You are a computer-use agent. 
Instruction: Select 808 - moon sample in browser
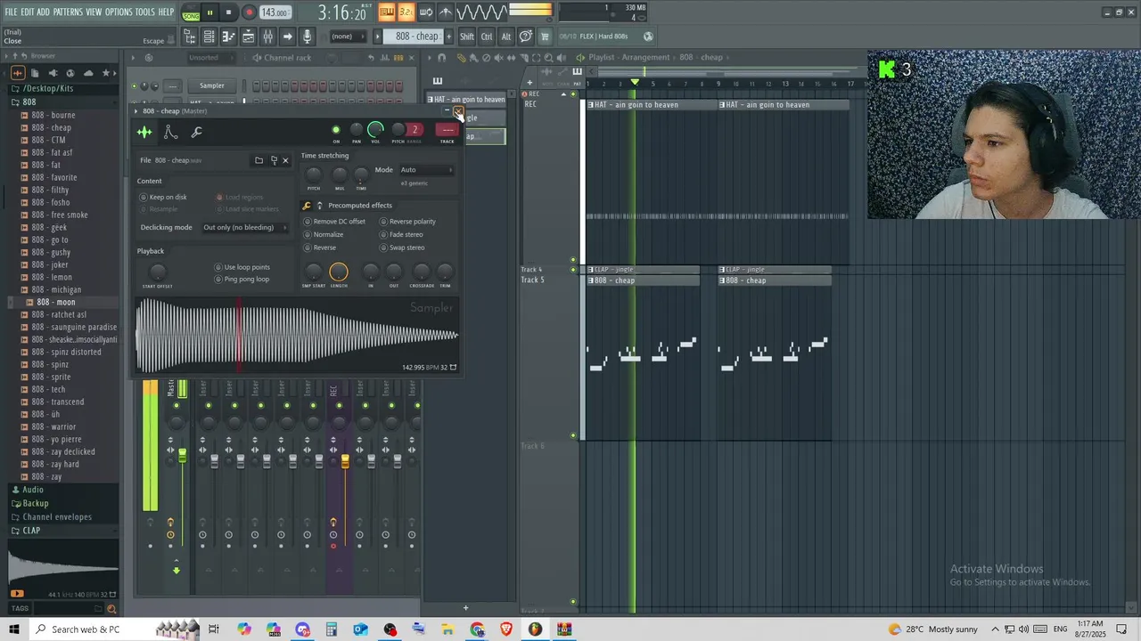click(55, 302)
